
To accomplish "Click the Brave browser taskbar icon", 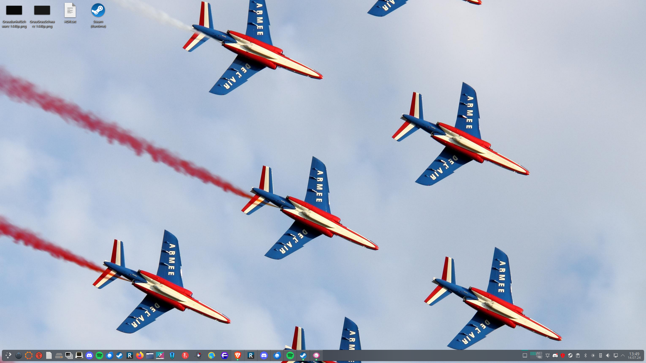I will click(x=237, y=355).
